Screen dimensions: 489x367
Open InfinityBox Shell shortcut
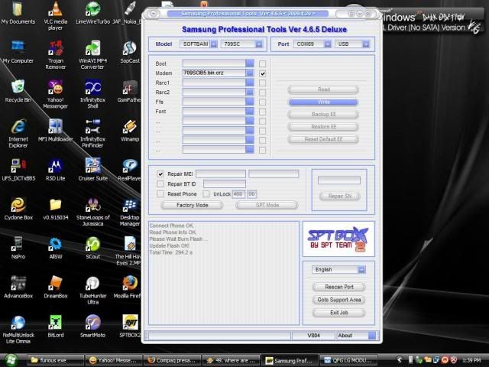click(92, 94)
